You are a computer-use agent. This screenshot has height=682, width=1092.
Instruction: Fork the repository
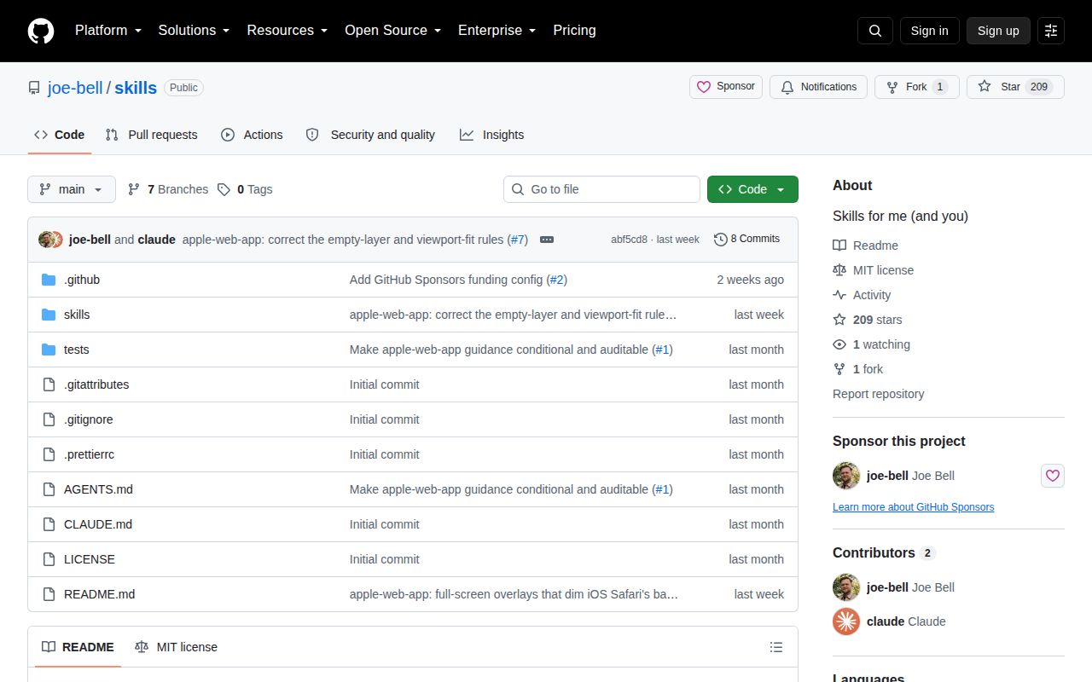pos(917,87)
